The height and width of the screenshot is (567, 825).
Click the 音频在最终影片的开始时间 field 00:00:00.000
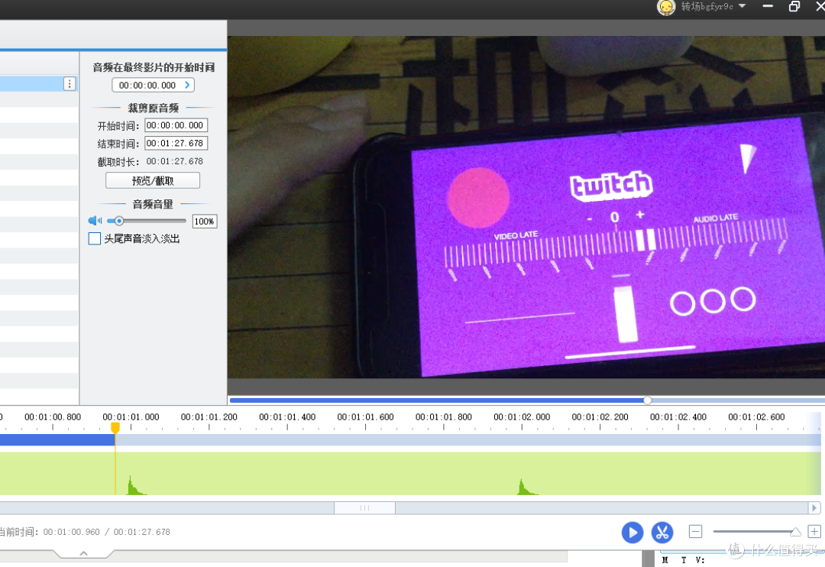[x=153, y=86]
